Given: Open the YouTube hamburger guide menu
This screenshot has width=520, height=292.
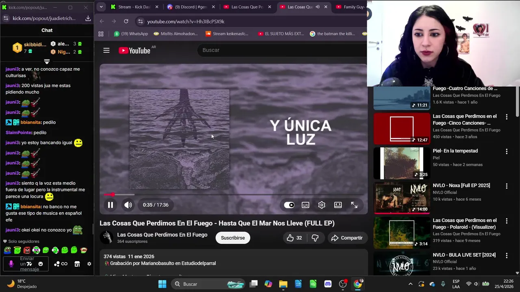Looking at the screenshot, I should tap(106, 50).
